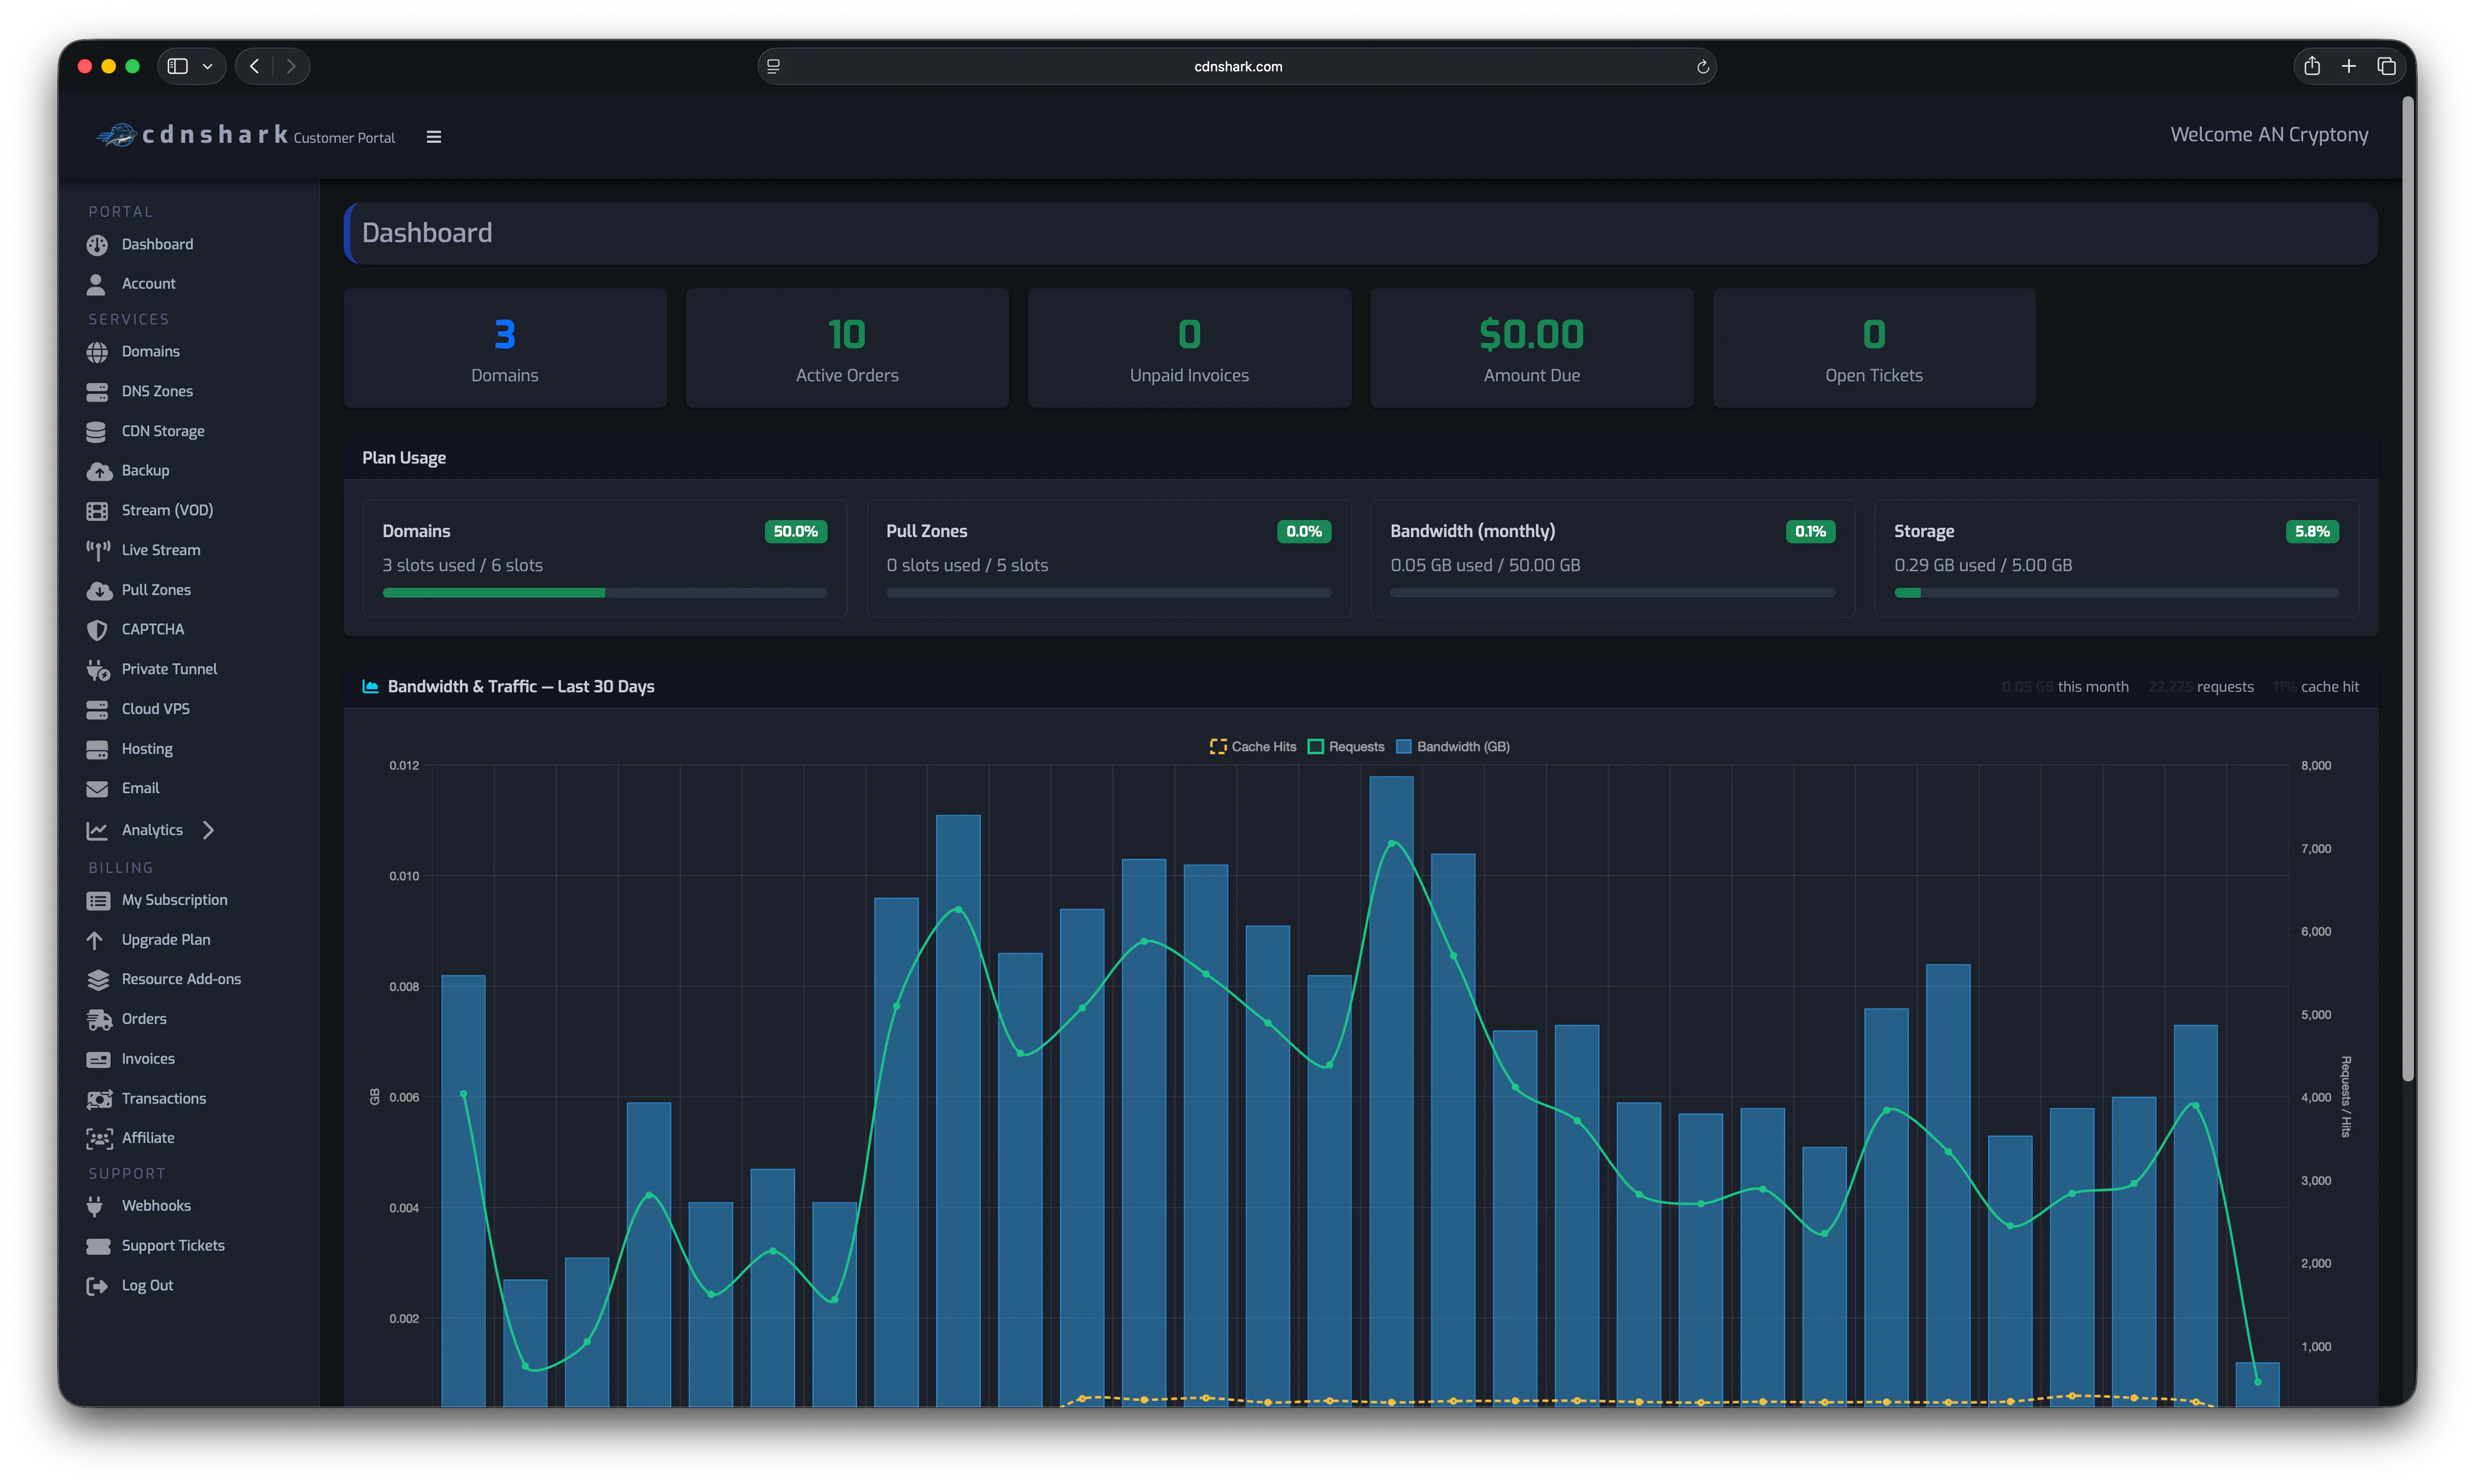Image resolution: width=2475 pixels, height=1484 pixels.
Task: Click the Upgrade Plan arrow icon
Action: 95,941
